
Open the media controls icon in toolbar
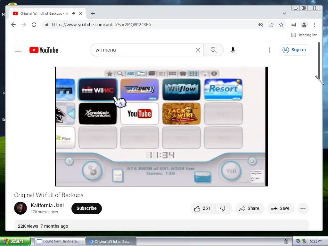pyautogui.click(x=294, y=25)
